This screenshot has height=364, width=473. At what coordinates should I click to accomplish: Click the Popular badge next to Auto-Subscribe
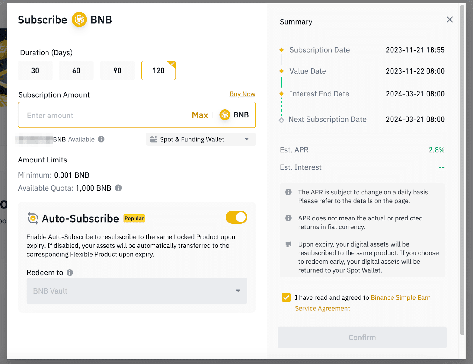(134, 218)
